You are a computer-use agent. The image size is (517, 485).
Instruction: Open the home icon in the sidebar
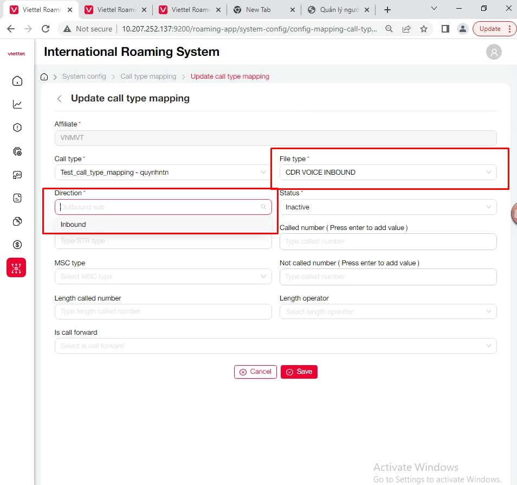[x=17, y=81]
